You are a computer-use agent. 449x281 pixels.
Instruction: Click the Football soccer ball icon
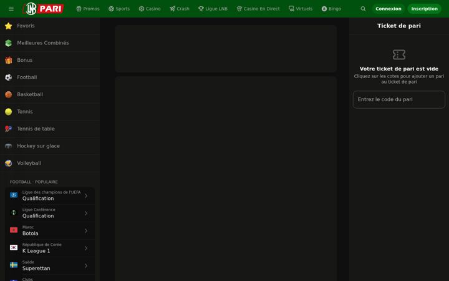pyautogui.click(x=9, y=77)
